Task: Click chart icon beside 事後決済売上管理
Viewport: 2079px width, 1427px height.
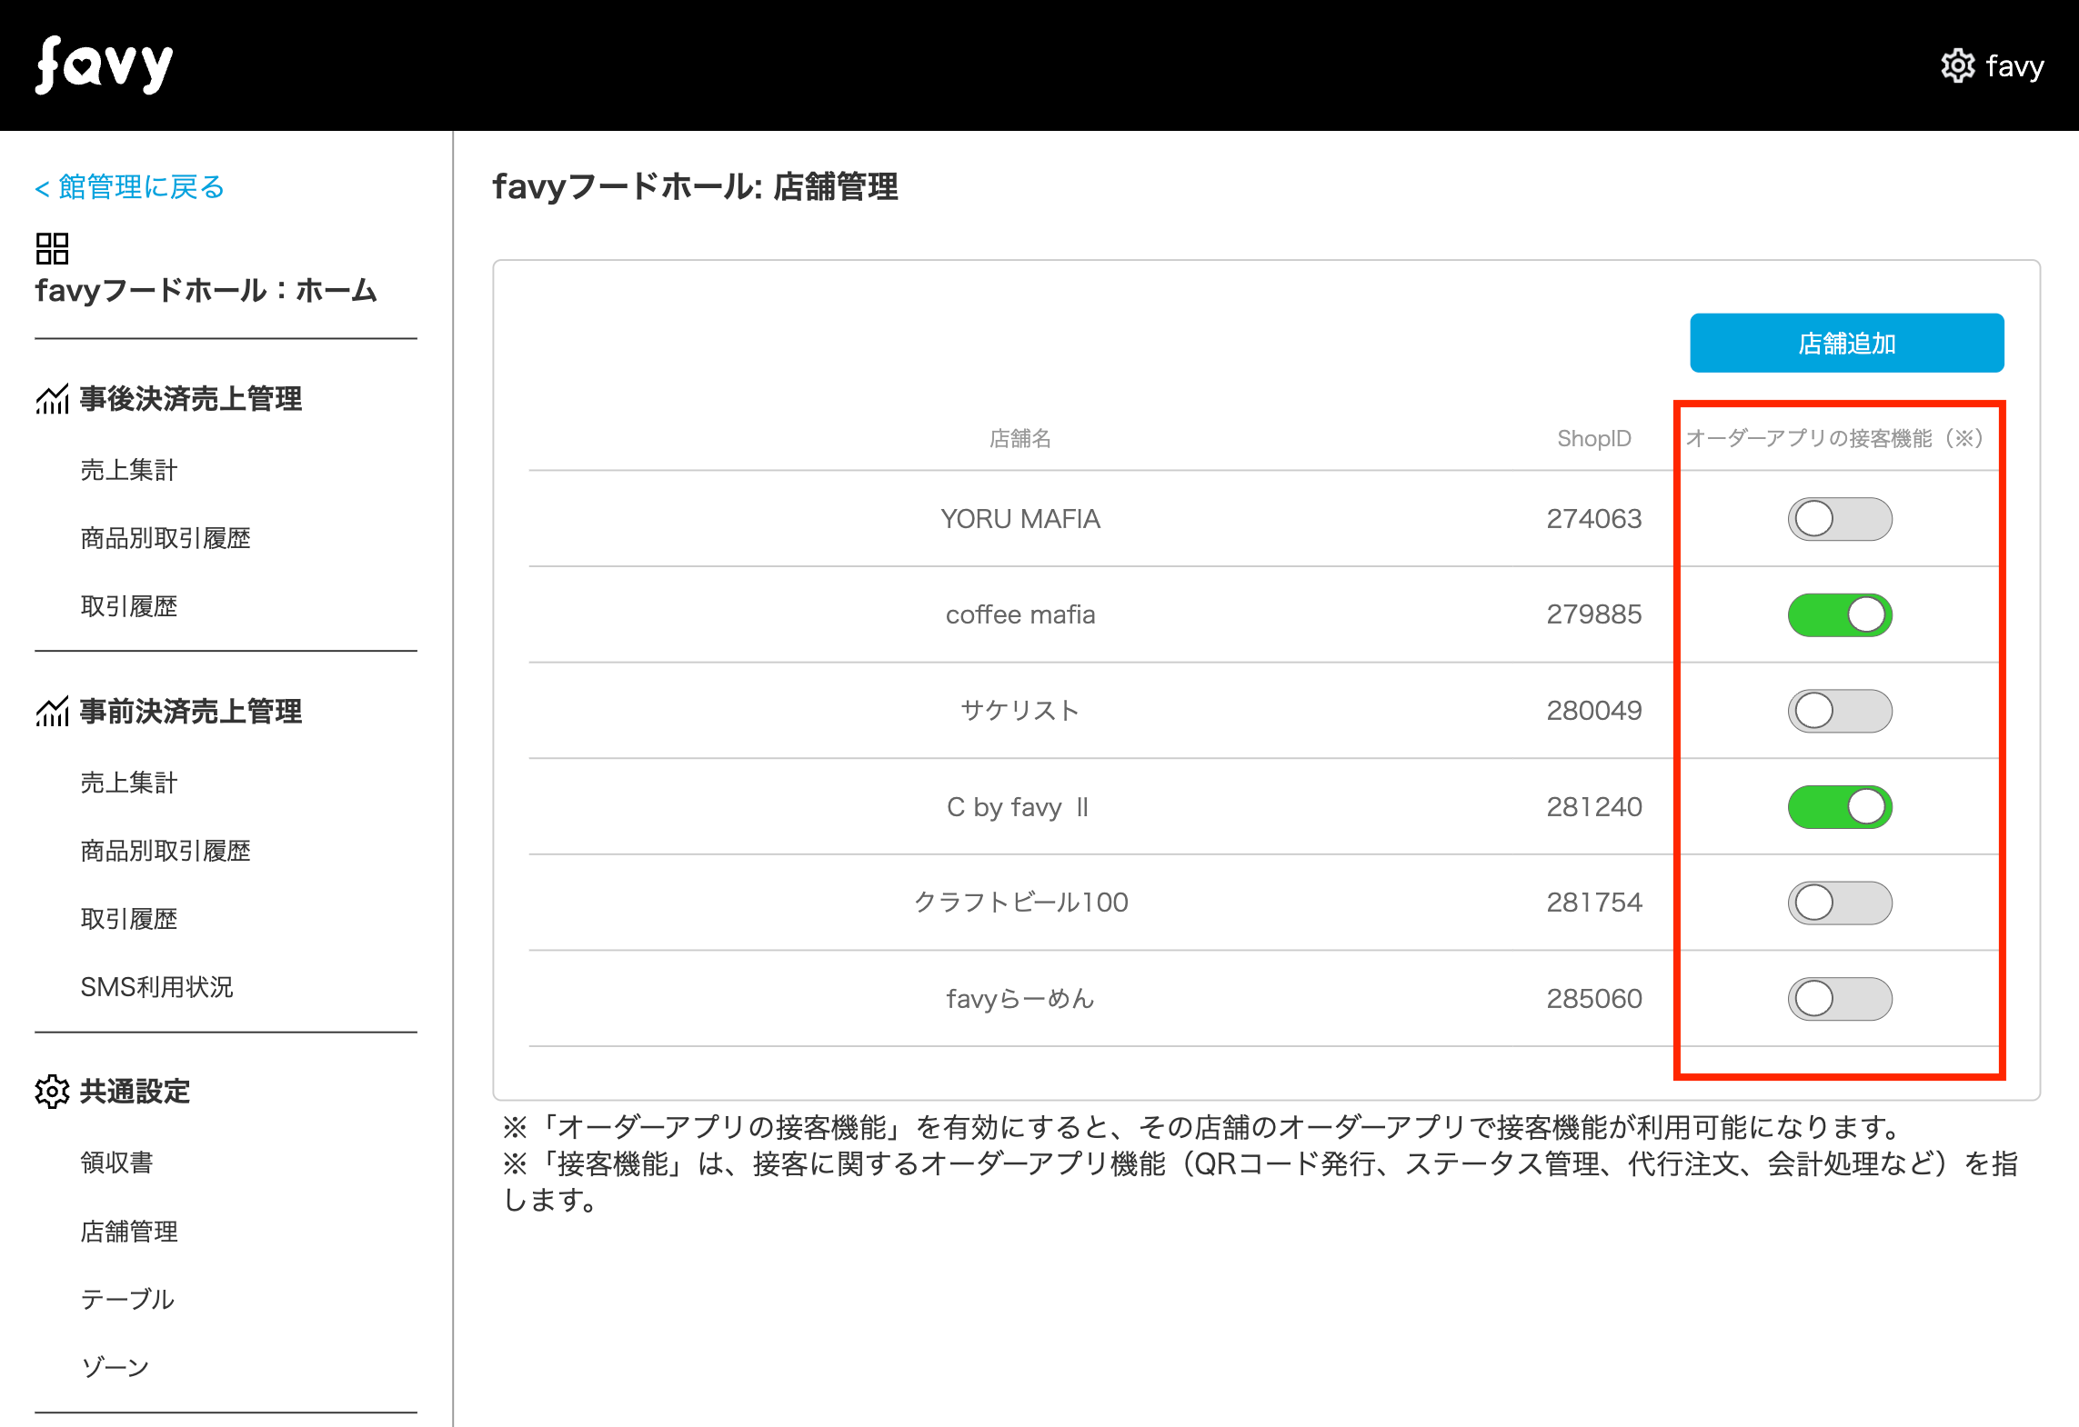Action: point(52,399)
